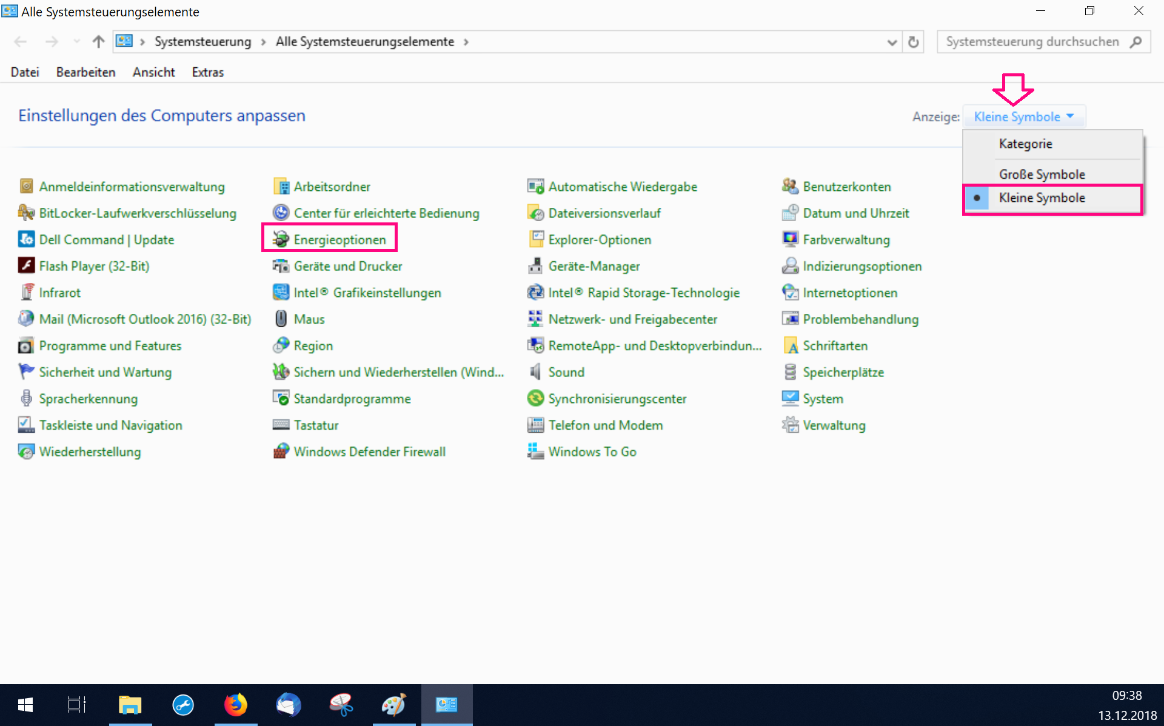This screenshot has width=1164, height=726.
Task: Open Programme und Features link
Action: 110,345
